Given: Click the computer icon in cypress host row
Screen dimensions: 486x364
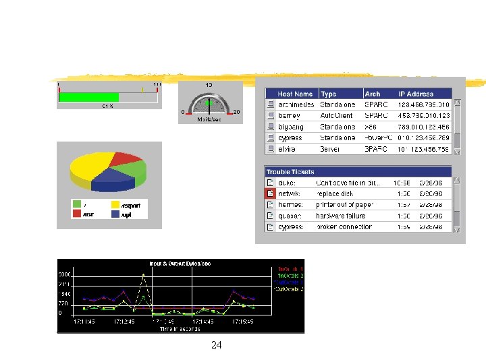Looking at the screenshot, I should click(x=271, y=138).
